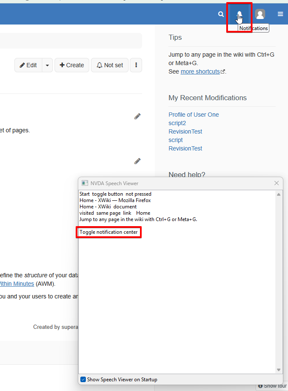Open the 'more shortcuts' link
Viewport: 288px width, 391px height.
click(x=200, y=71)
